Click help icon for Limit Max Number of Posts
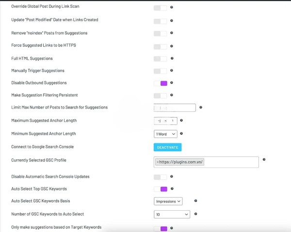The width and height of the screenshot is (291, 232). 201,108
